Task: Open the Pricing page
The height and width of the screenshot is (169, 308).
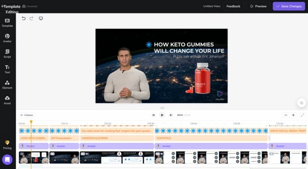Action: click(x=7, y=145)
